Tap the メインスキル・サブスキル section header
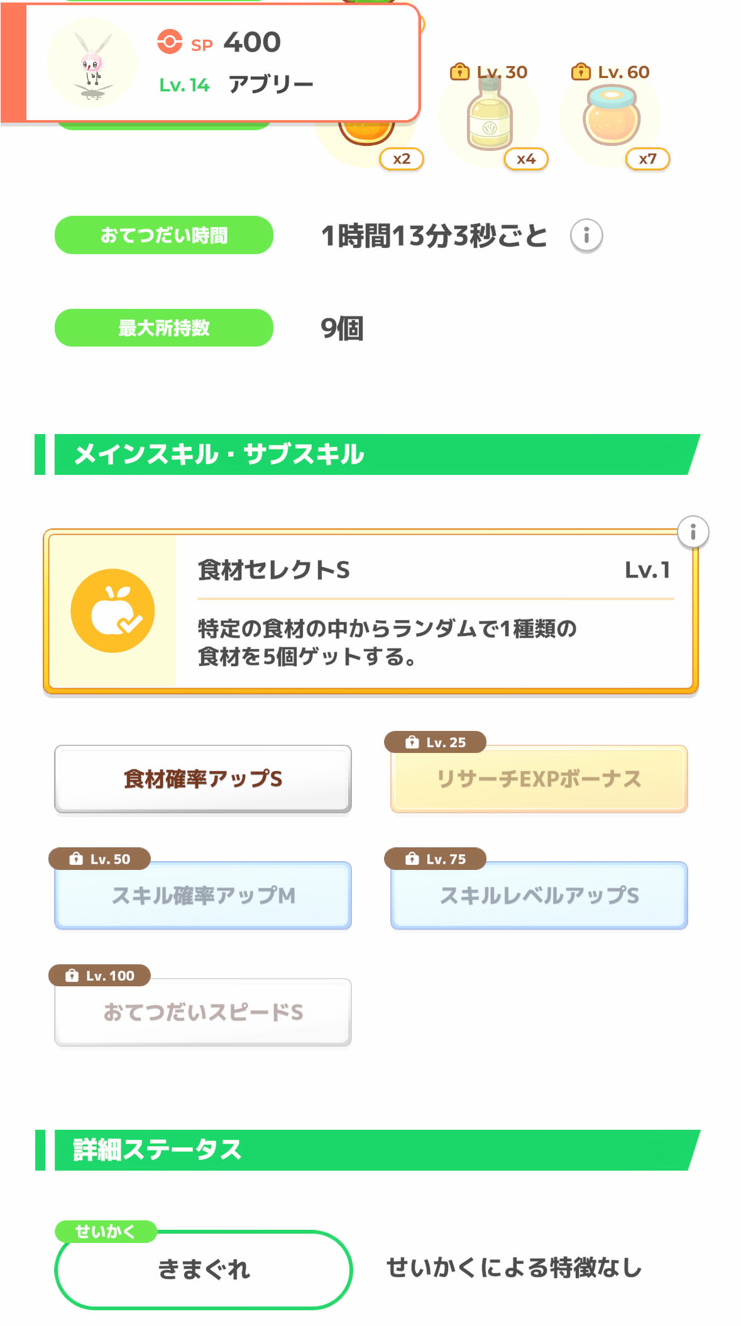Screen dimensions: 741x1326 coord(371,454)
